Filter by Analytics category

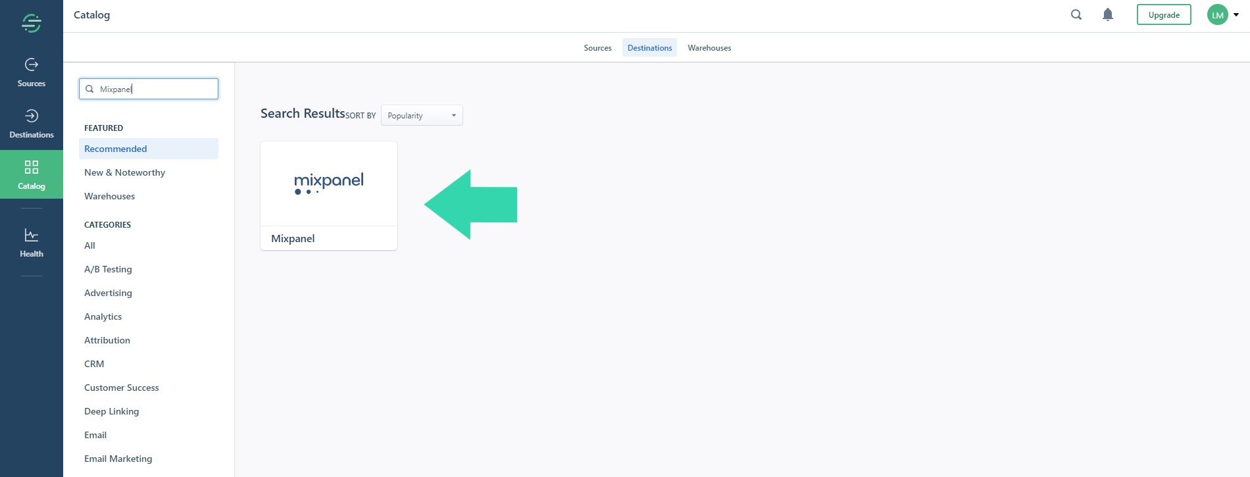coord(103,316)
